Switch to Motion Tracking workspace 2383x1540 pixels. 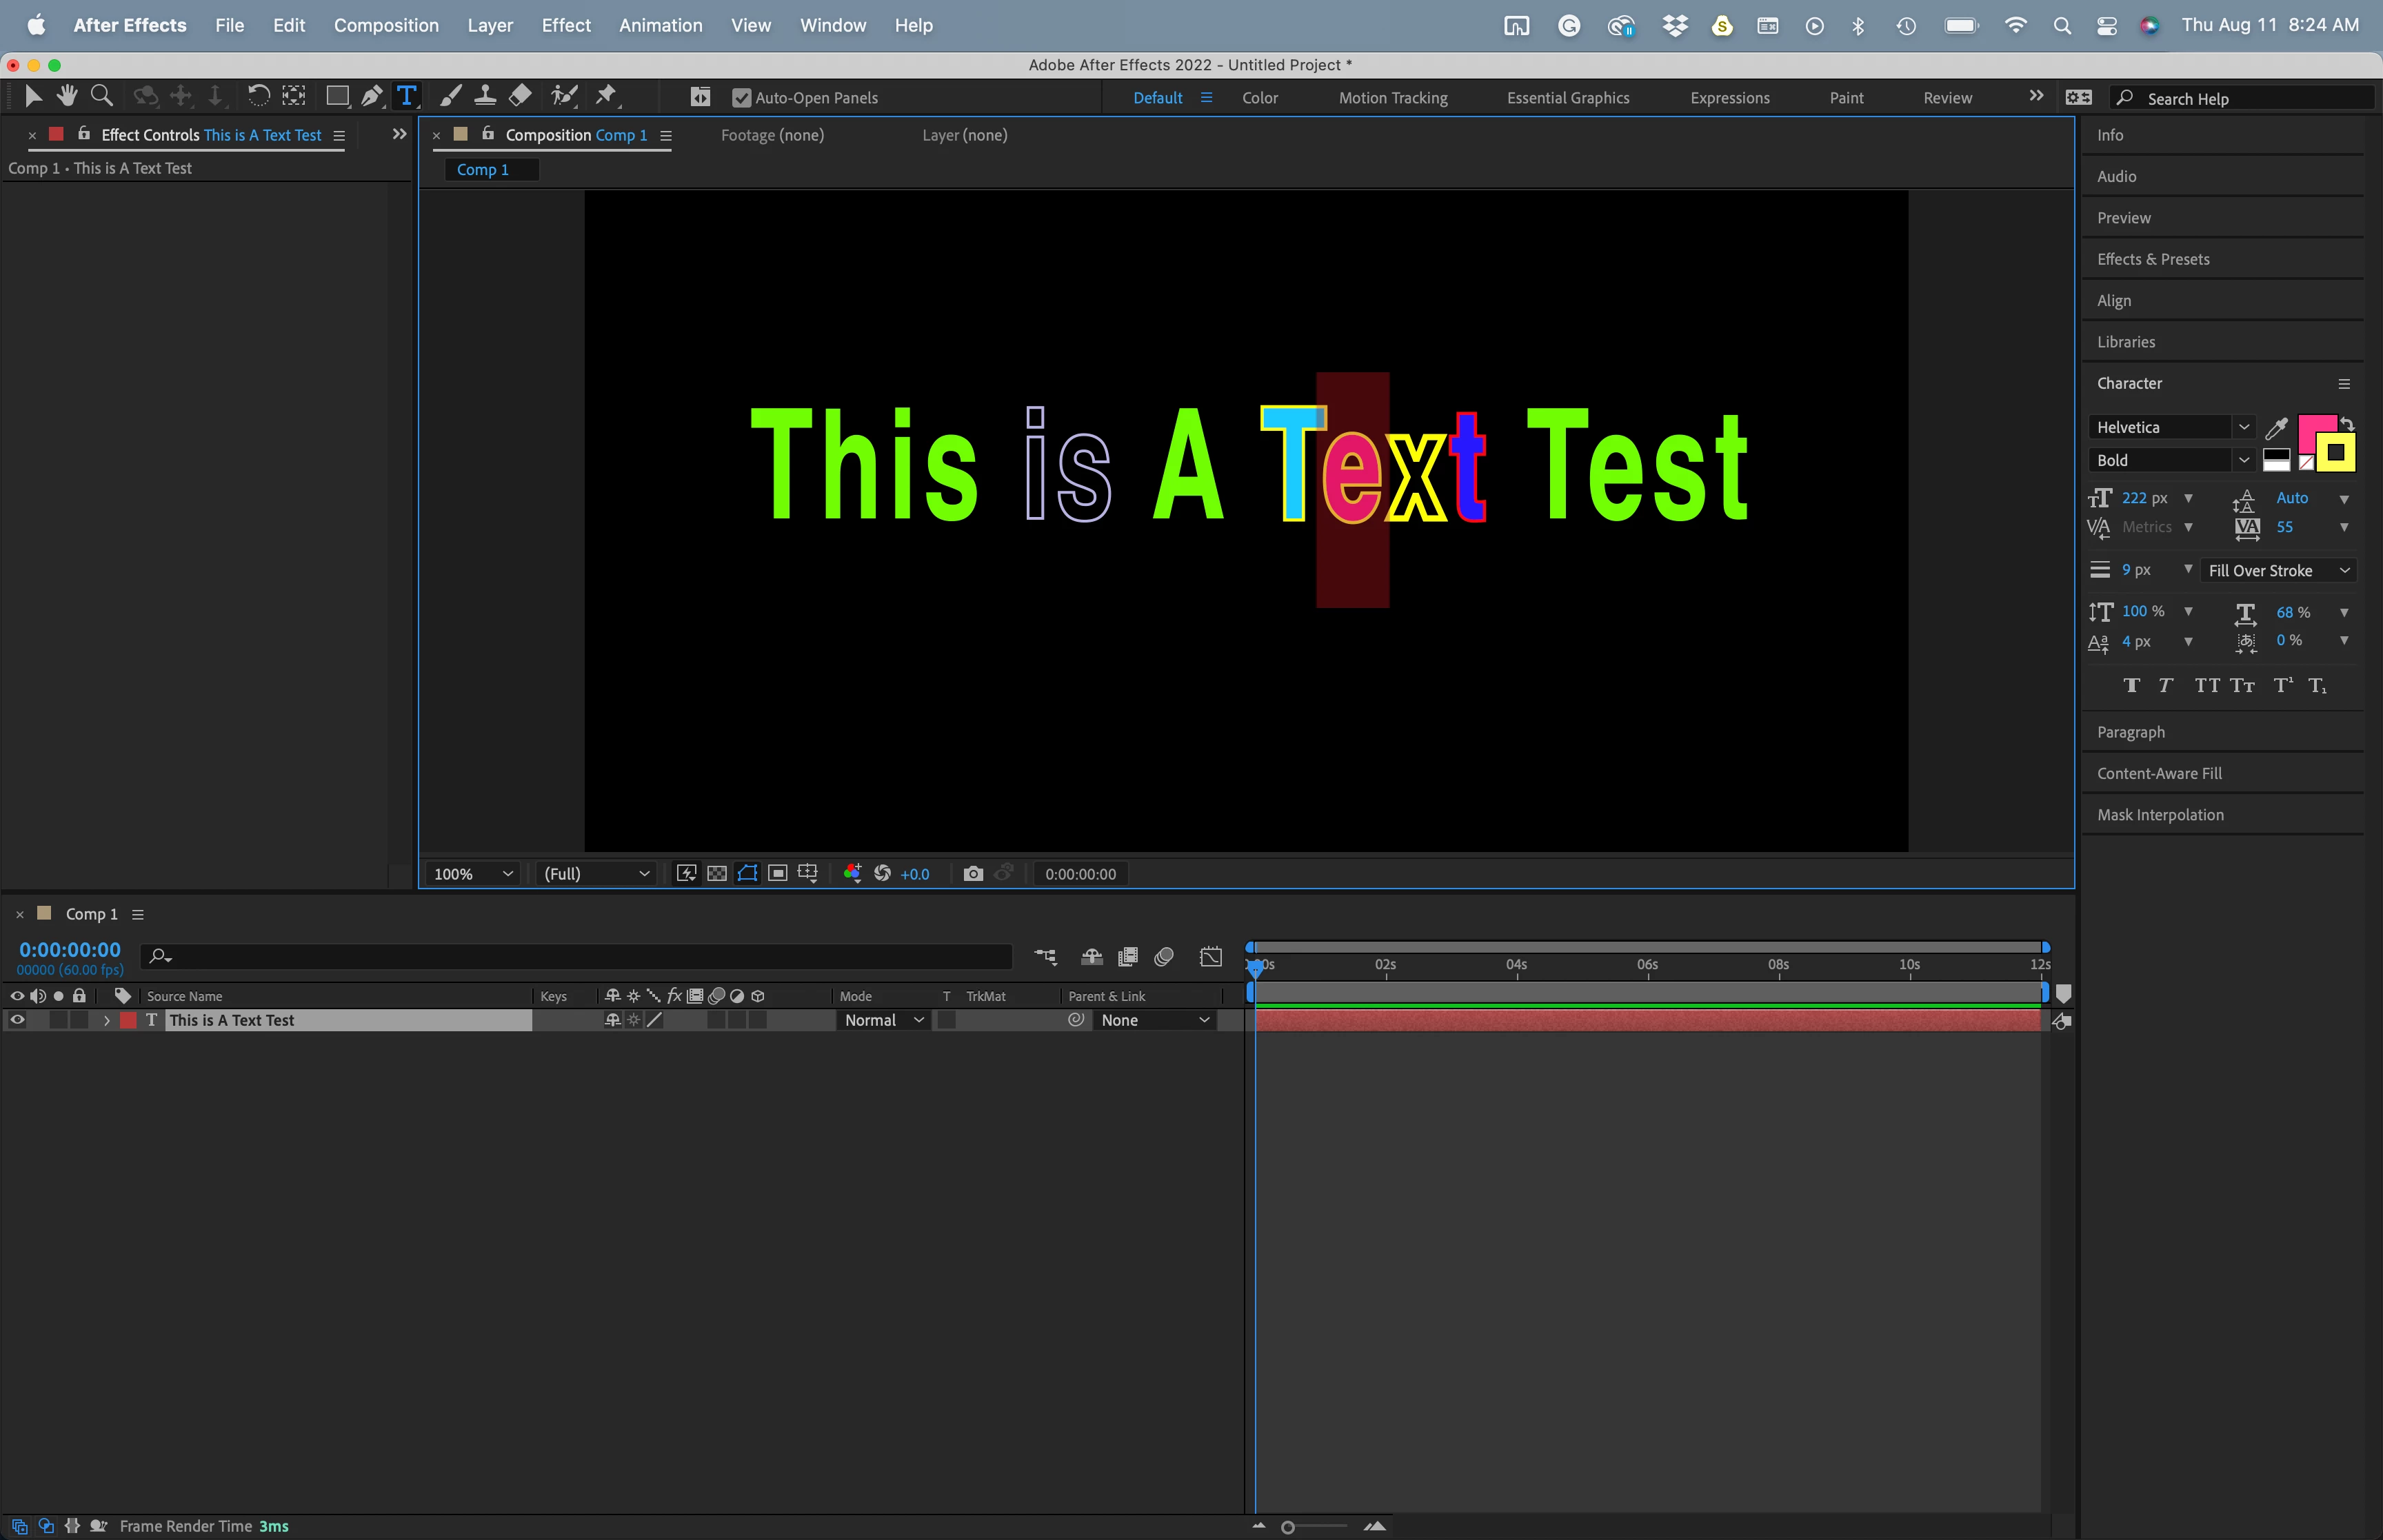(x=1393, y=98)
